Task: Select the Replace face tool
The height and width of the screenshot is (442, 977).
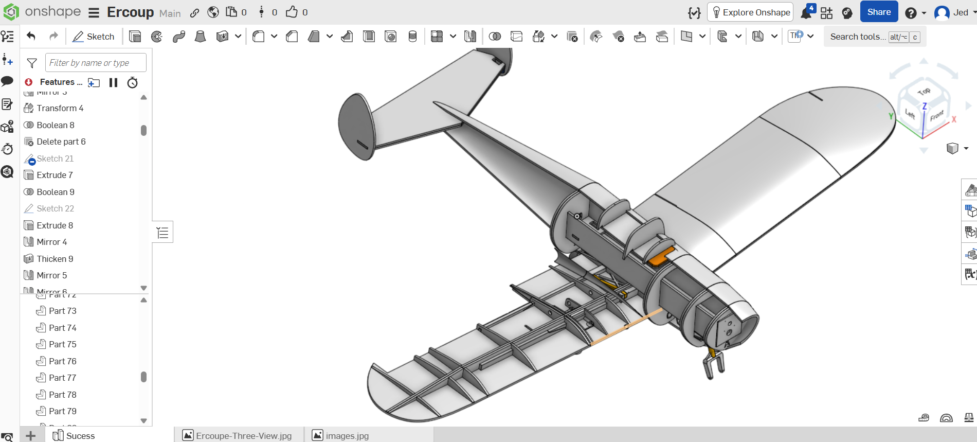Action: (x=662, y=37)
